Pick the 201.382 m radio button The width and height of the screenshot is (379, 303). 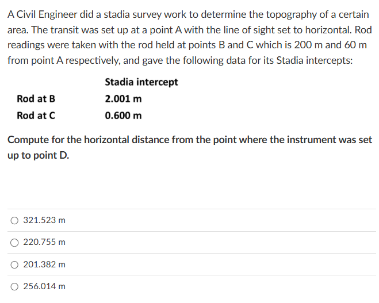click(14, 264)
